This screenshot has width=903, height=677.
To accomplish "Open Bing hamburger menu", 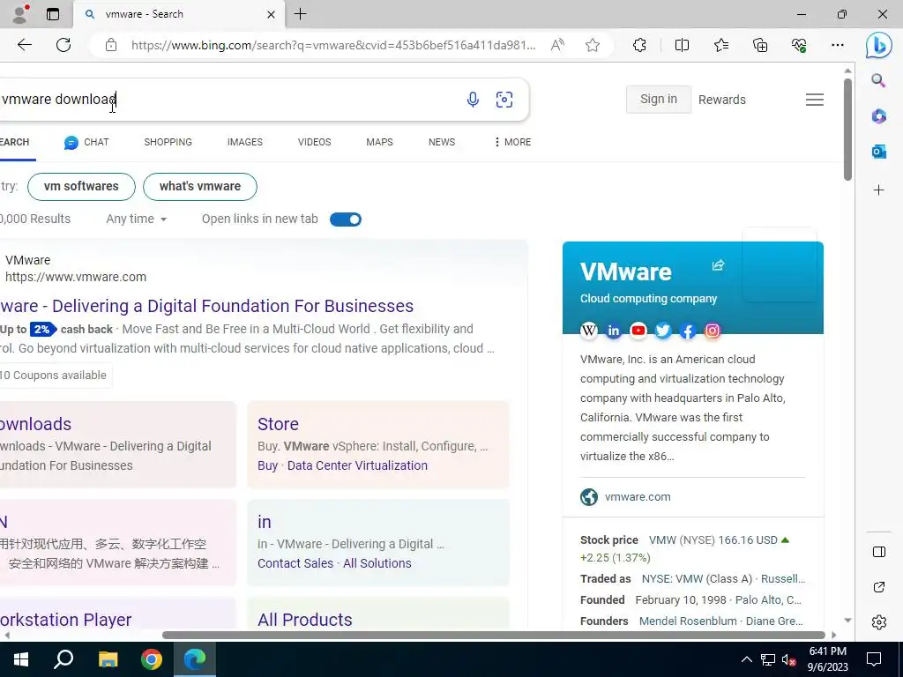I will (x=814, y=100).
